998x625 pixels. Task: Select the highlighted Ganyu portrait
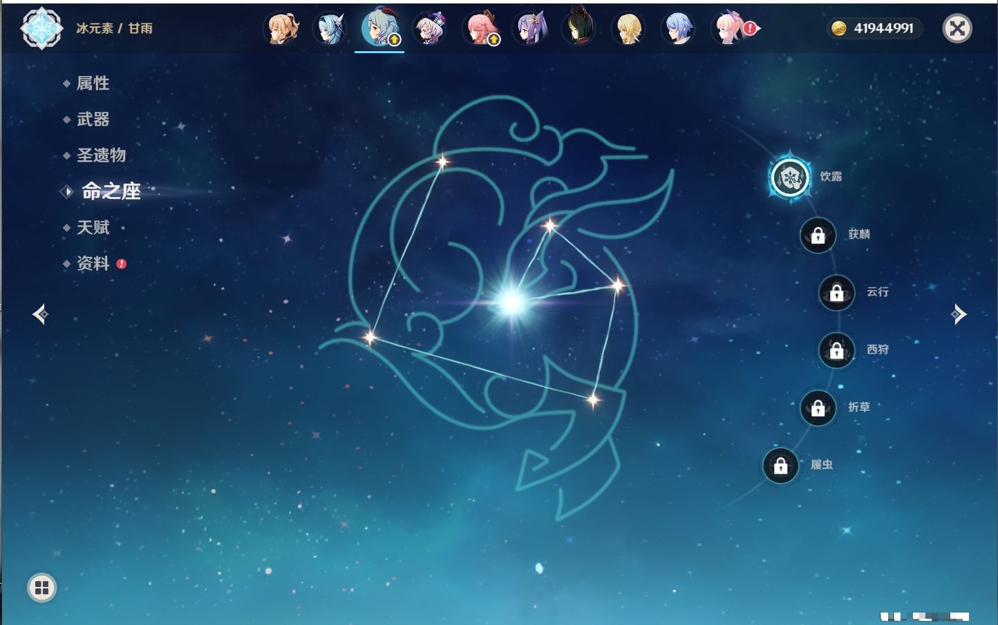click(379, 28)
